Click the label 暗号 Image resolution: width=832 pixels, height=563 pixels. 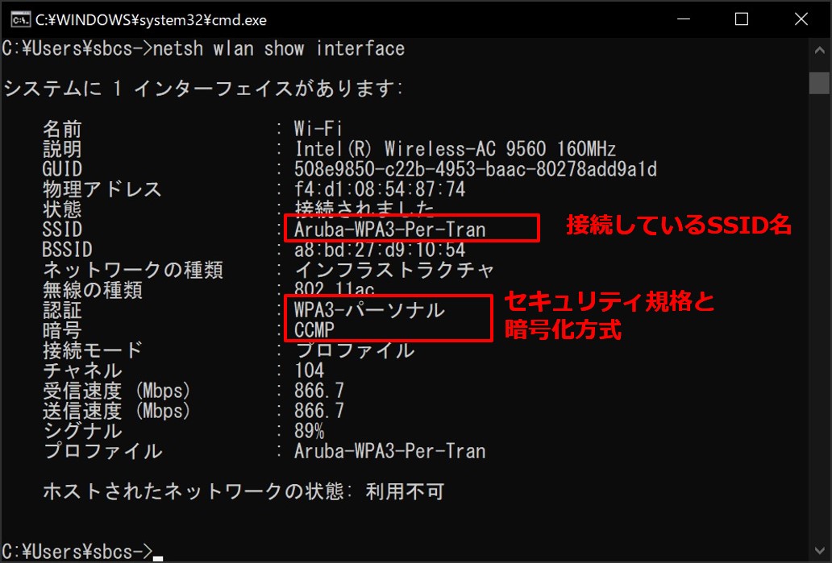pos(63,330)
